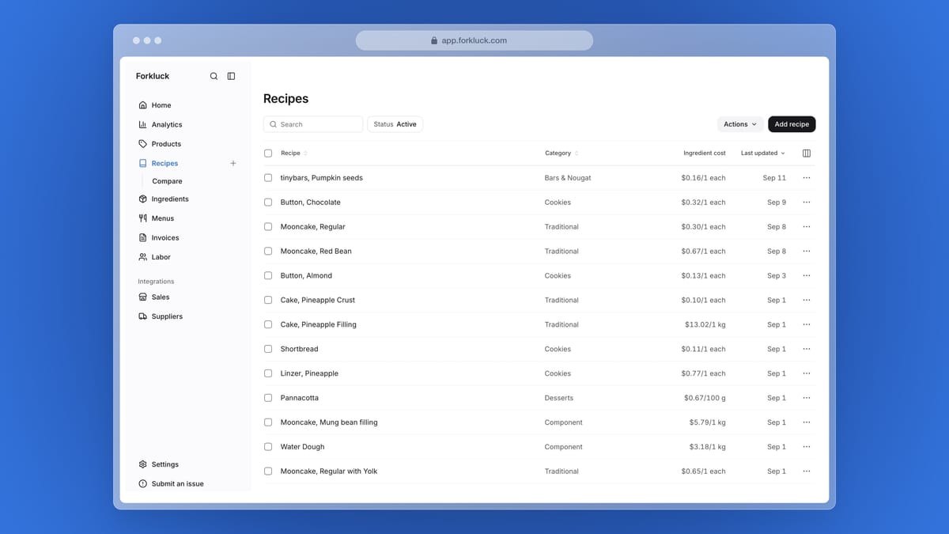Open the table column layout icon
The width and height of the screenshot is (949, 534).
coord(807,153)
